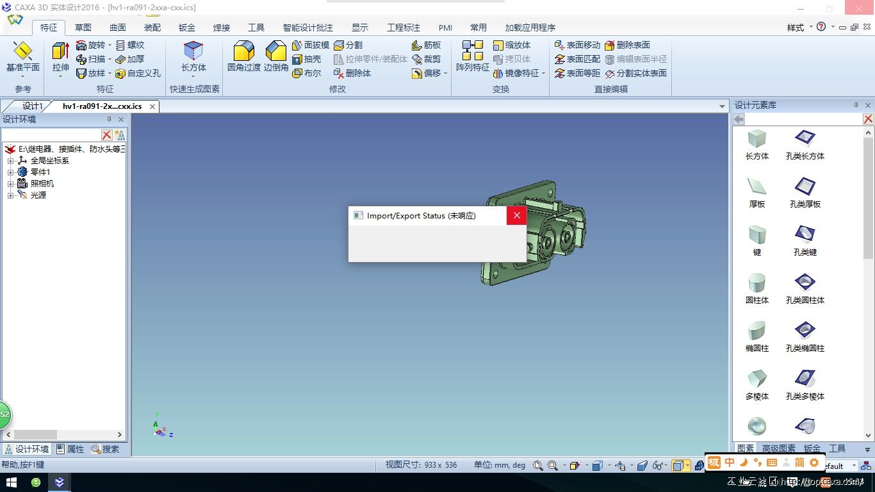Open the 镜像特征 dropdown arrow
This screenshot has height=492, width=875.
[544, 74]
